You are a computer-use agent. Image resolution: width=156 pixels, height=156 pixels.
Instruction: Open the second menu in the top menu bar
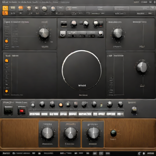[13, 2]
